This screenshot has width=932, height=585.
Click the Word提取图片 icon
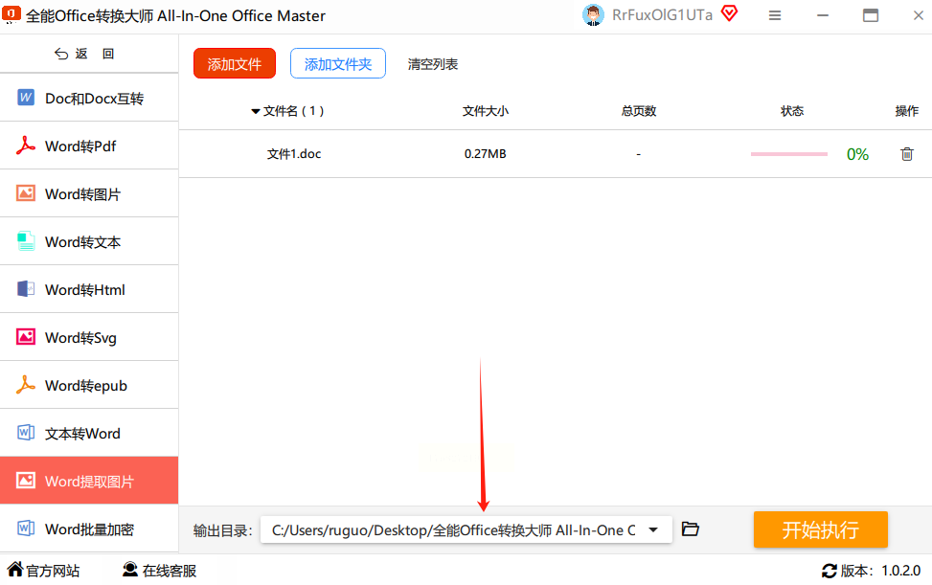tap(26, 481)
